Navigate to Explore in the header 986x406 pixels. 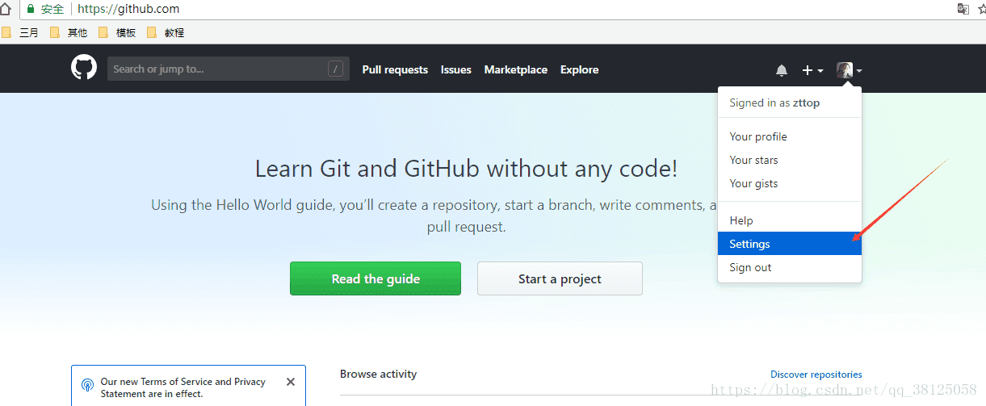pyautogui.click(x=580, y=69)
